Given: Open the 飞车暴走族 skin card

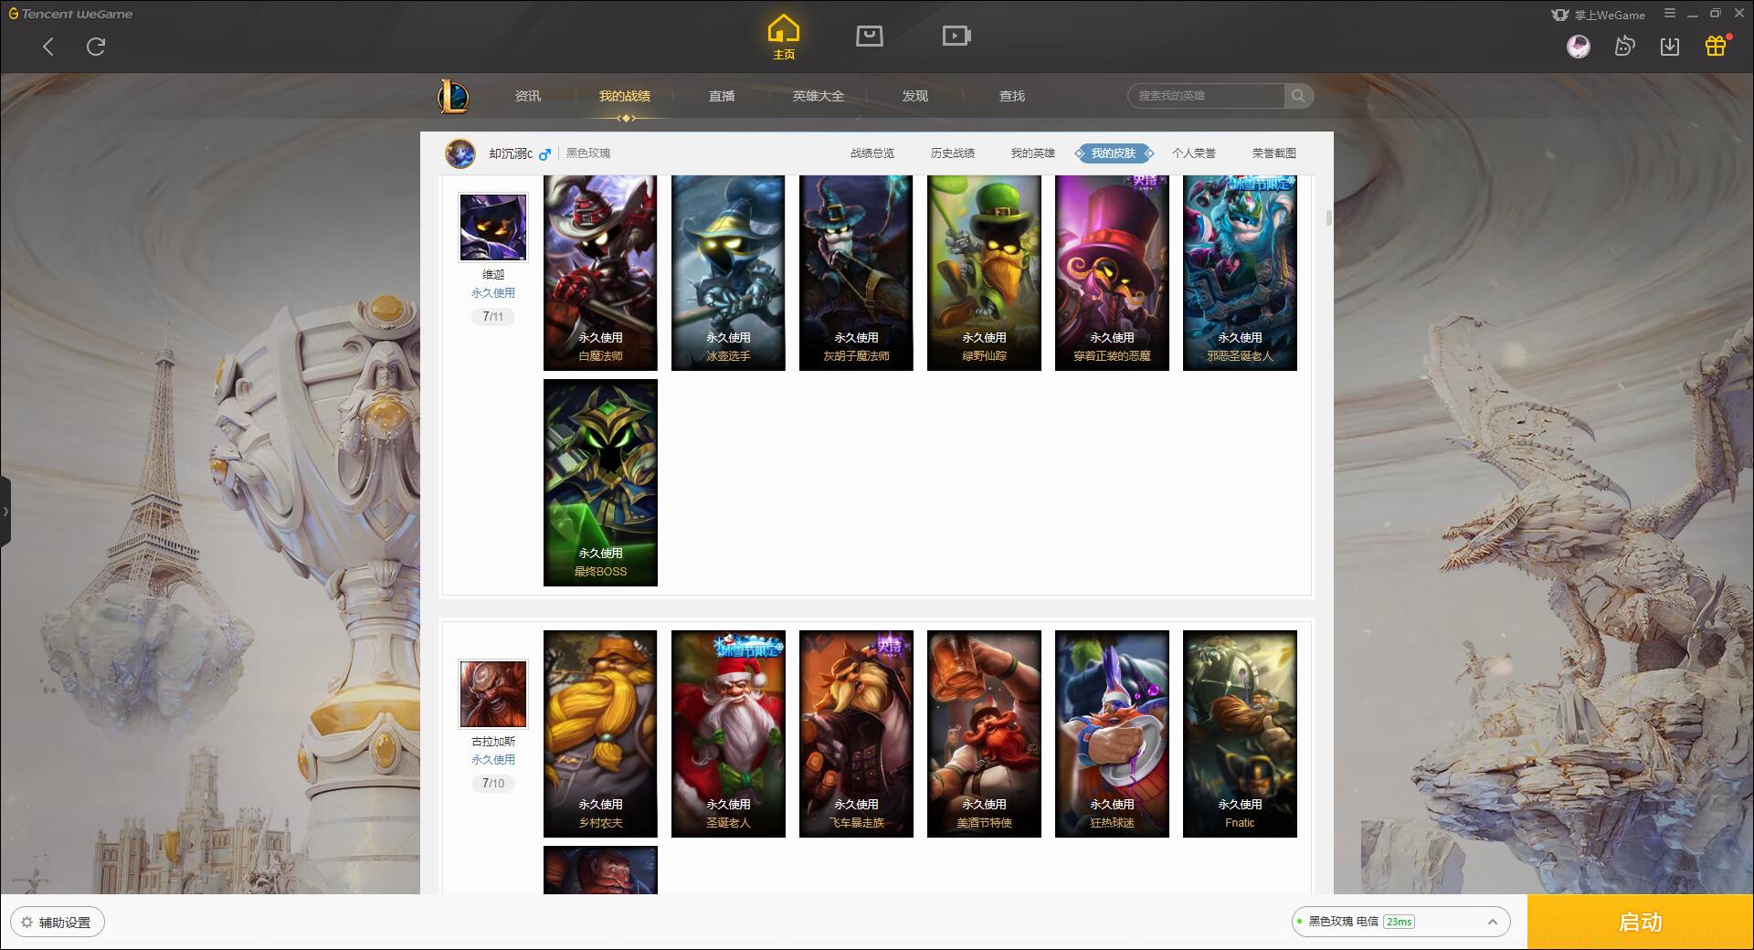Looking at the screenshot, I should [x=856, y=734].
